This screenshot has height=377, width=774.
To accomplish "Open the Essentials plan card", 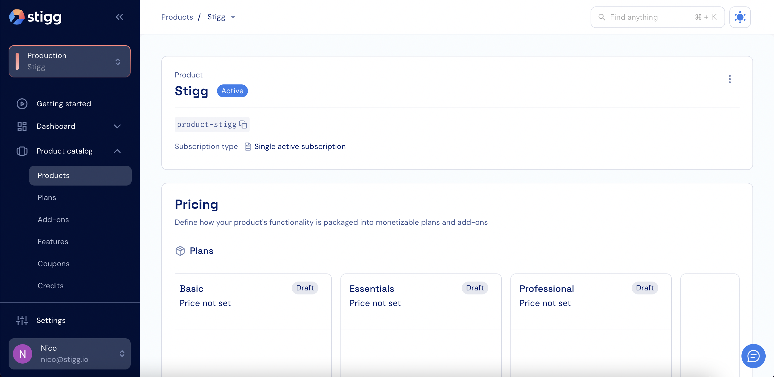I will (421, 300).
